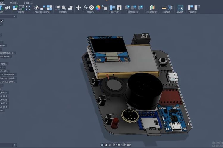The width and height of the screenshot is (223, 148).
Task: Open the CONSTRUCT dropdown menu
Action: 152,12
